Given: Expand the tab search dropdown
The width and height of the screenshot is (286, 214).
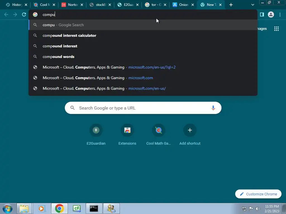Looking at the screenshot, I should tap(252, 5).
